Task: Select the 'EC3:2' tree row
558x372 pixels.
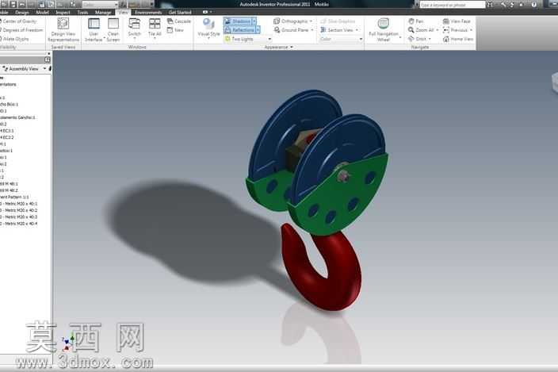Action: pos(7,137)
